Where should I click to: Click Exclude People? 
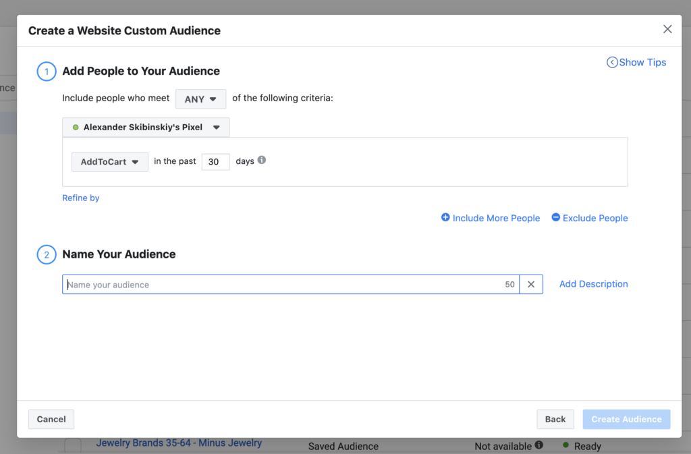[590, 218]
